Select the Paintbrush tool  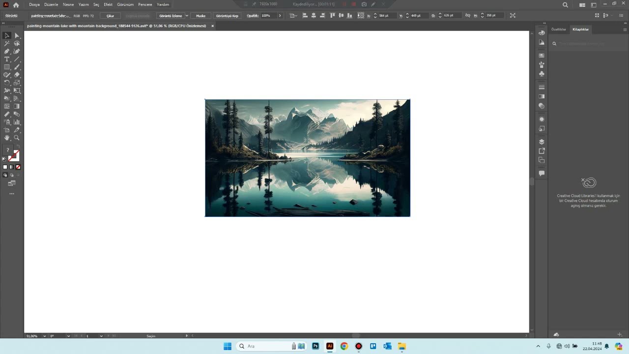point(17,67)
